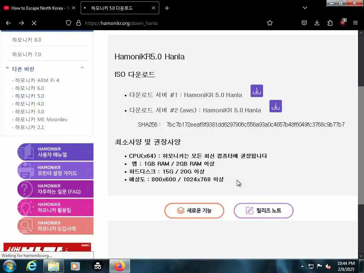Download HamoniKR 5.0 Hanla from server #1
The image size is (364, 273).
click(x=257, y=91)
